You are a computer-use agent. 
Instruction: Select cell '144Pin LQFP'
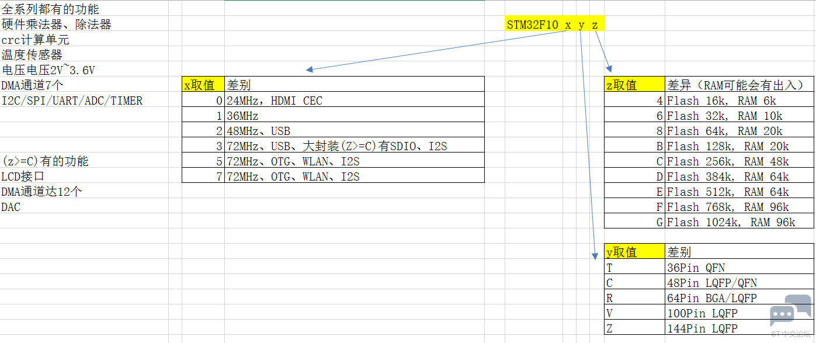(x=739, y=328)
